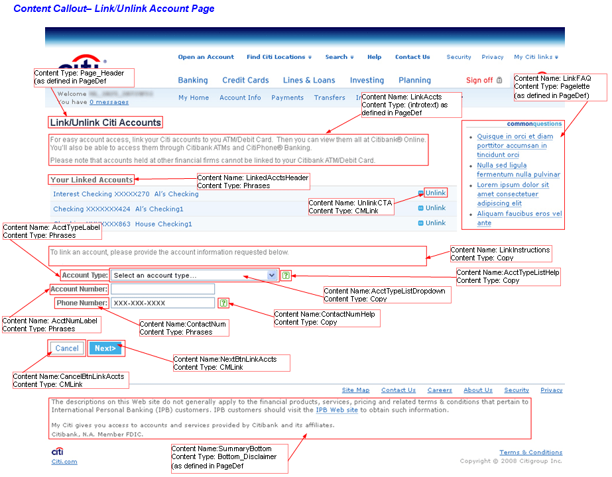Click the small Citi logo in the footer
Screen dimensions: 612x477
pyautogui.click(x=58, y=451)
